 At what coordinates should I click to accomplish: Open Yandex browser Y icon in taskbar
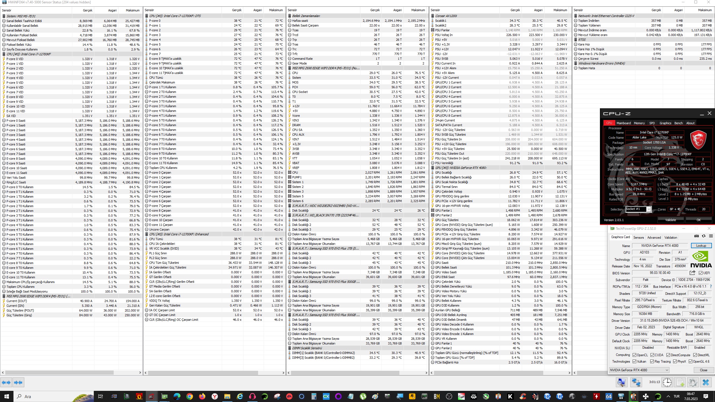tap(214, 396)
